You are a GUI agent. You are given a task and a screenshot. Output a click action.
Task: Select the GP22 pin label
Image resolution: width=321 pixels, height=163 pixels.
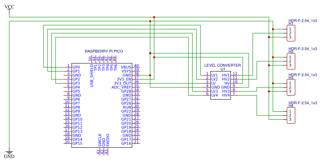coord(126,111)
